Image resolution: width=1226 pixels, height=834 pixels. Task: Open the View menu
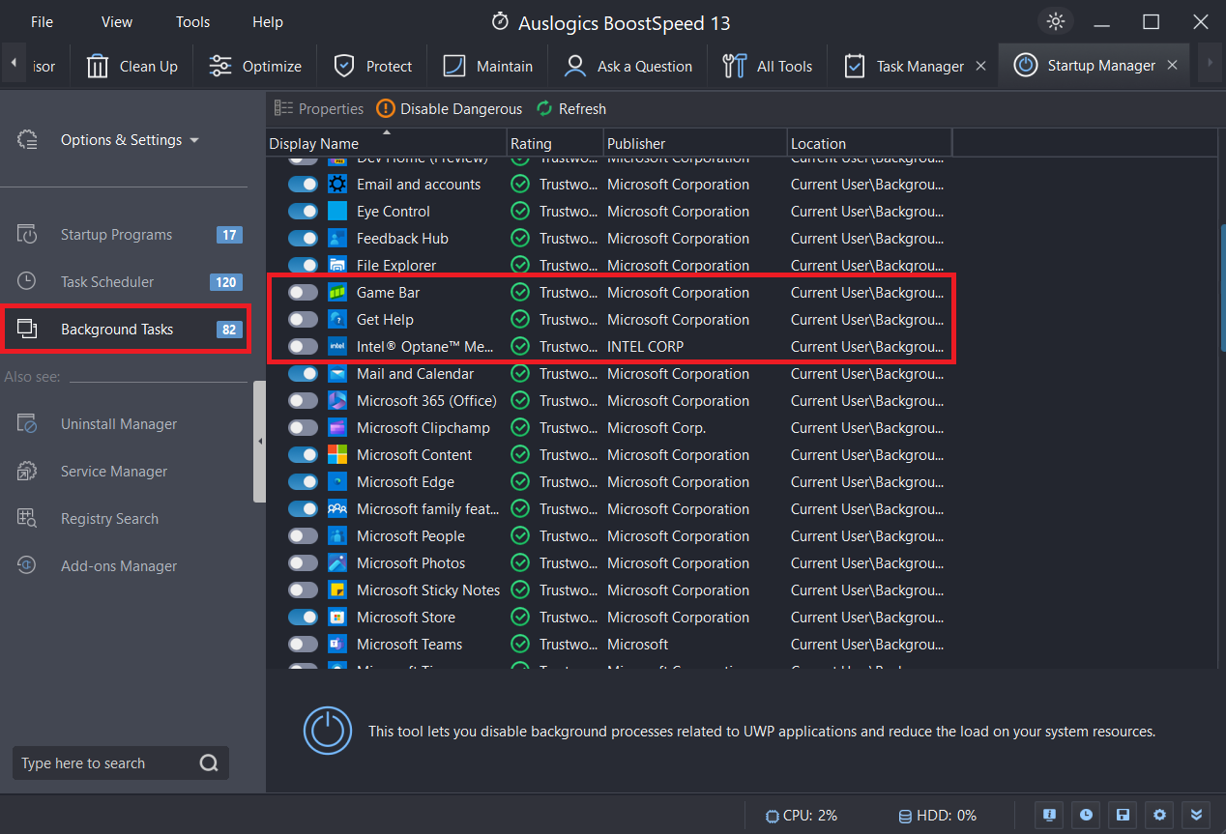point(117,21)
